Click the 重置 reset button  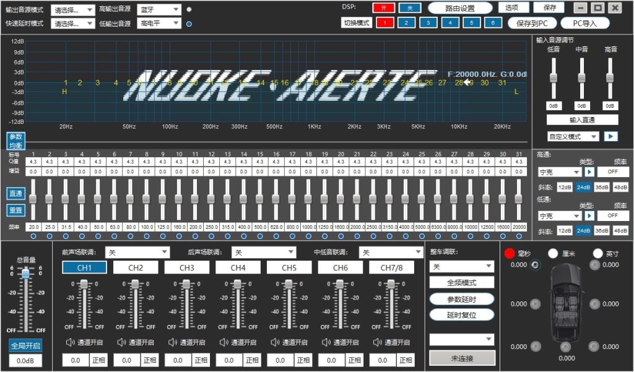click(16, 210)
